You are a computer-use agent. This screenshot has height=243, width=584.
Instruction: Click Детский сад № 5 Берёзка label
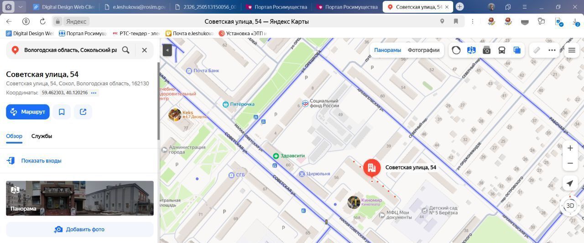443,211
